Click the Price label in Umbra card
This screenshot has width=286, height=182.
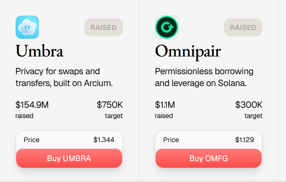[32, 140]
